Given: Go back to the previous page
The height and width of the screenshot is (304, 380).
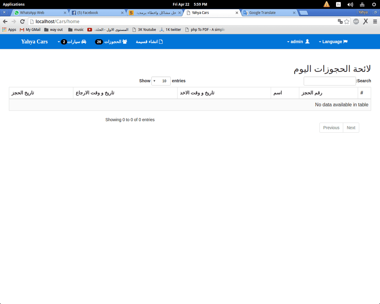Looking at the screenshot, I should point(5,22).
